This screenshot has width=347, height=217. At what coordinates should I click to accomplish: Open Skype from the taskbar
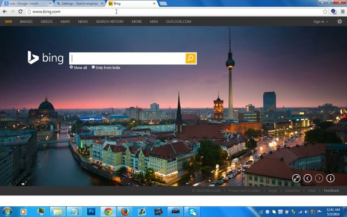click(x=192, y=212)
